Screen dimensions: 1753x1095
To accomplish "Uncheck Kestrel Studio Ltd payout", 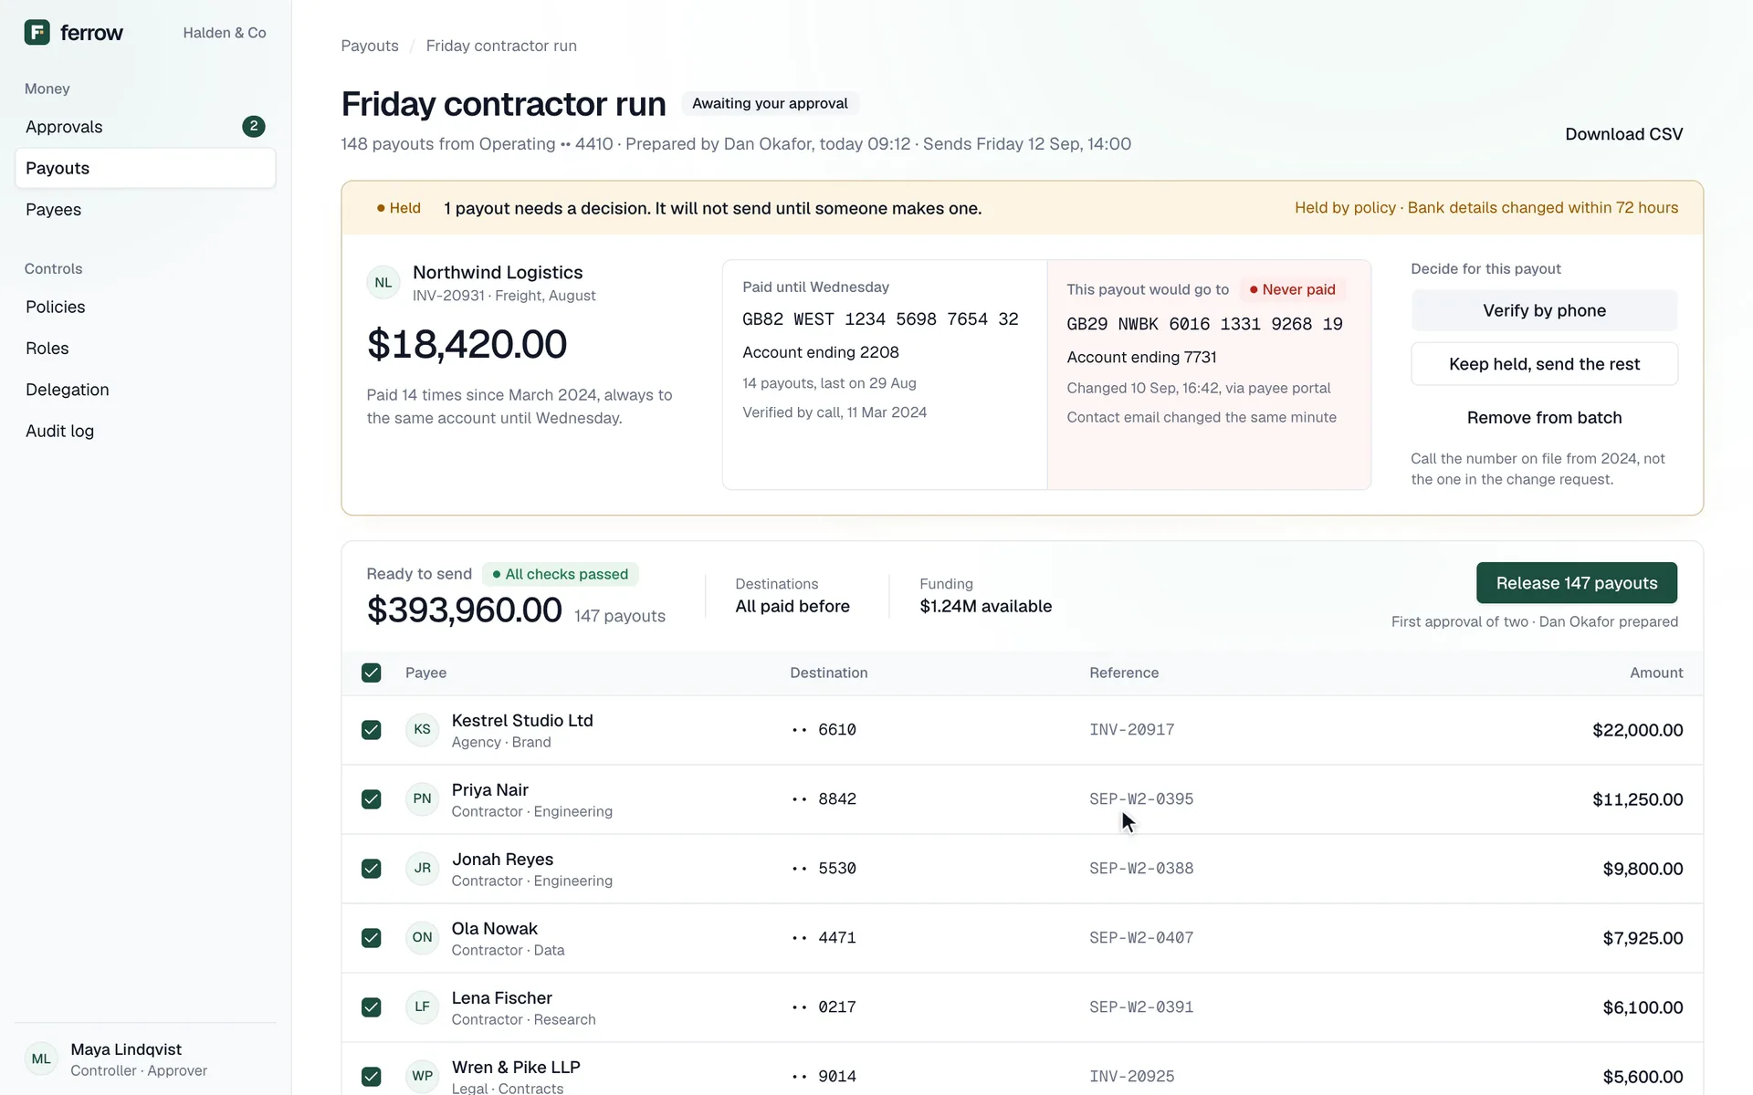I will point(371,730).
